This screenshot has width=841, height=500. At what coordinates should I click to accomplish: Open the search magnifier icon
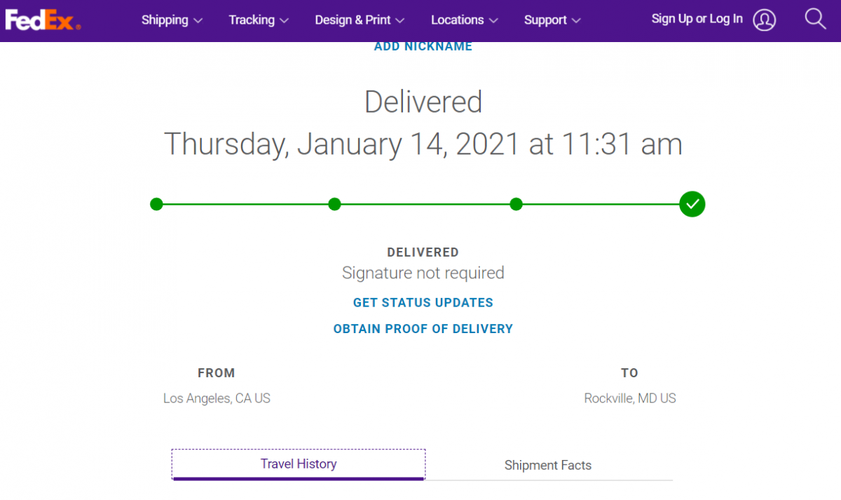(815, 19)
